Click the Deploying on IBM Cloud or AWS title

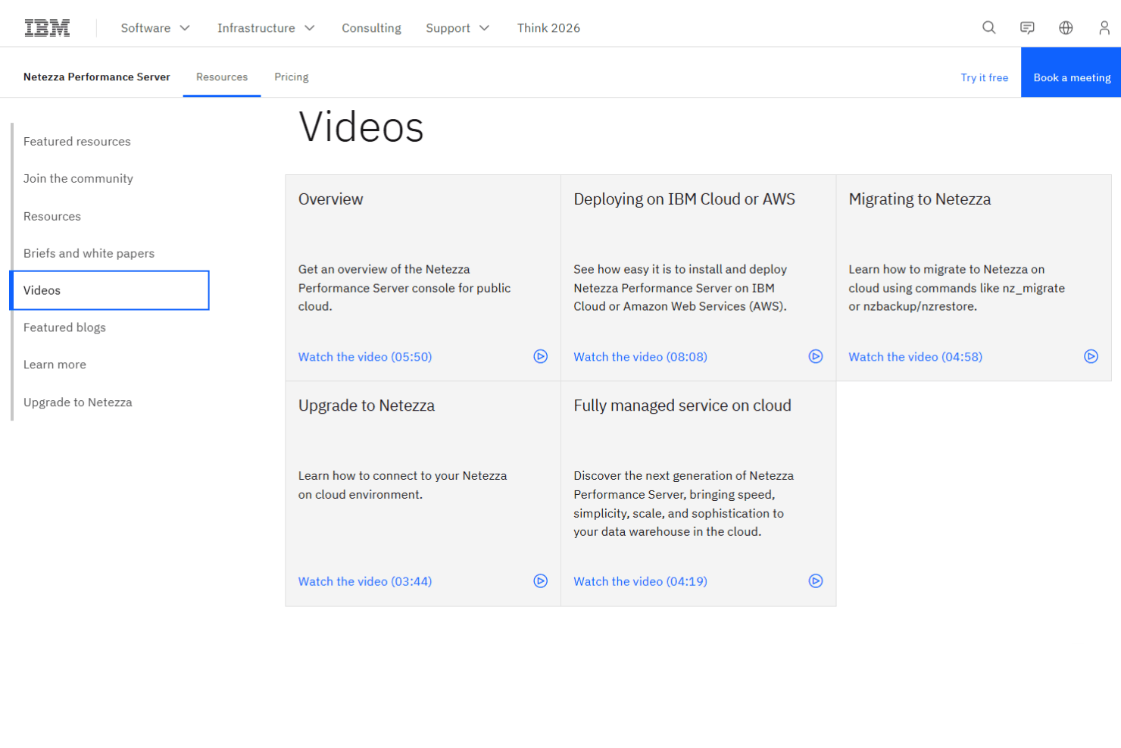(x=684, y=199)
